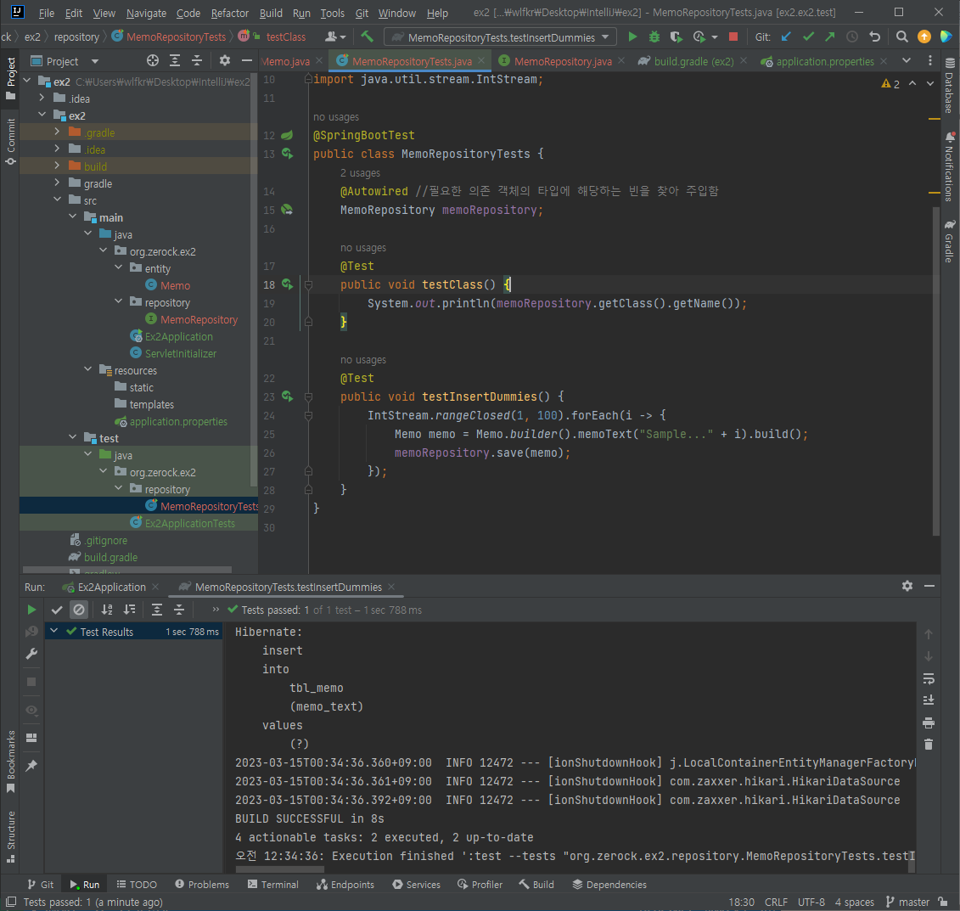Show hidden editor tabs dropdown arrow

click(x=907, y=60)
